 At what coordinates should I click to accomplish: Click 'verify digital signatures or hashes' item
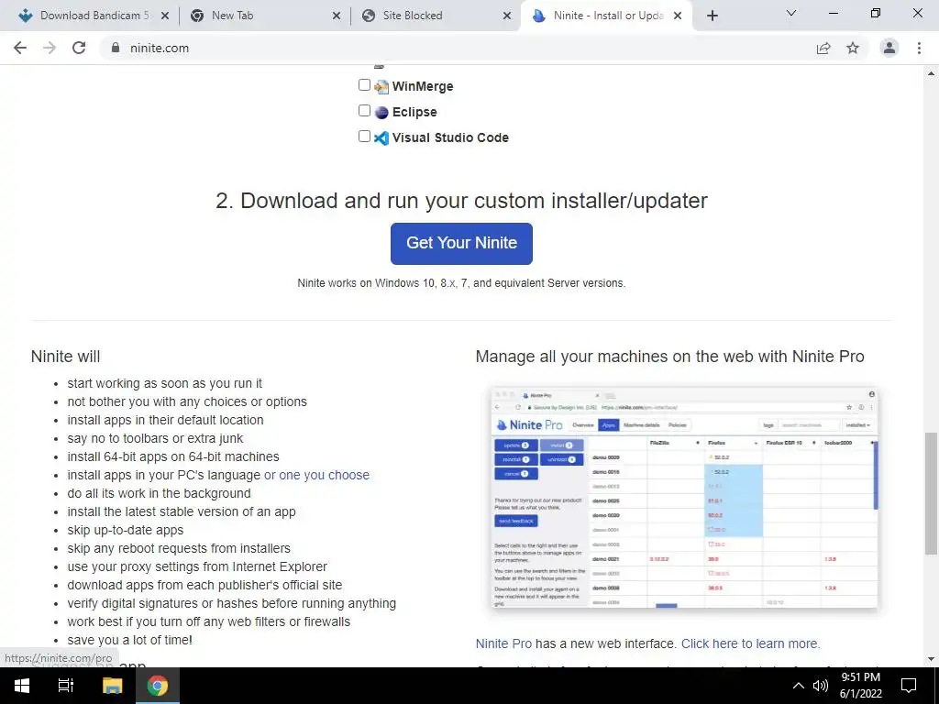pos(231,603)
